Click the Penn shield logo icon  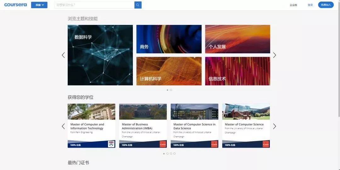point(111,144)
